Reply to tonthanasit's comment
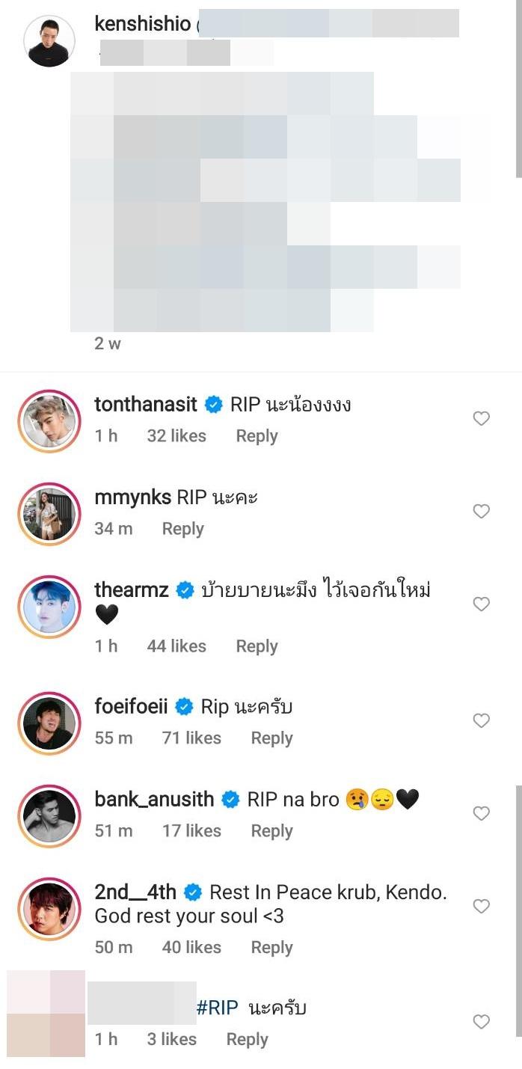Image resolution: width=522 pixels, height=1069 pixels. [x=257, y=436]
